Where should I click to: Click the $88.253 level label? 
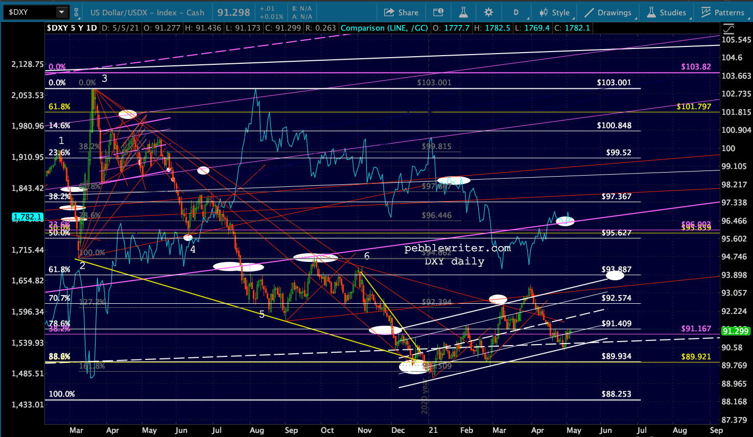(x=617, y=394)
